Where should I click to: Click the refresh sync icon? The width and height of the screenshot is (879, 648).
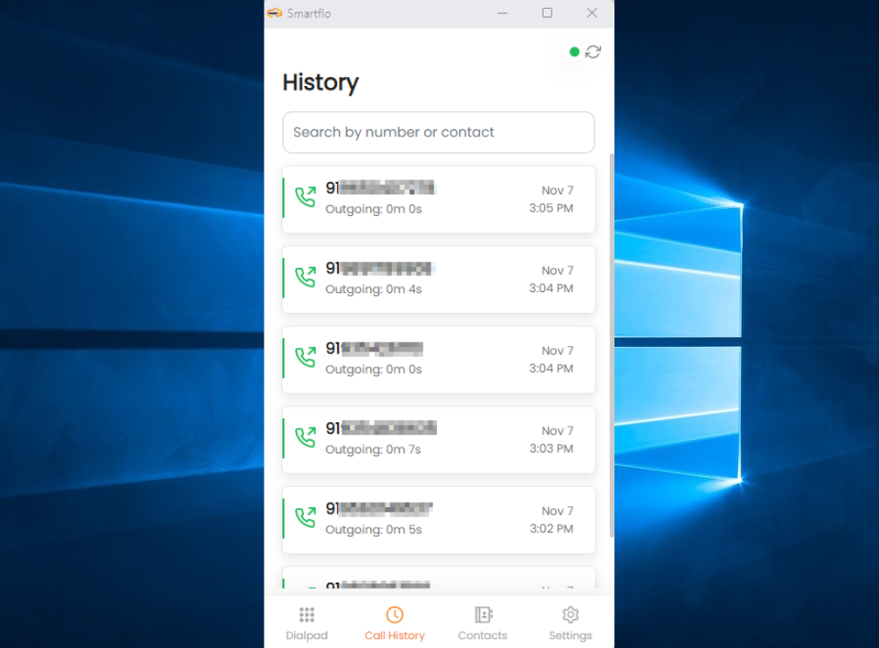(593, 52)
